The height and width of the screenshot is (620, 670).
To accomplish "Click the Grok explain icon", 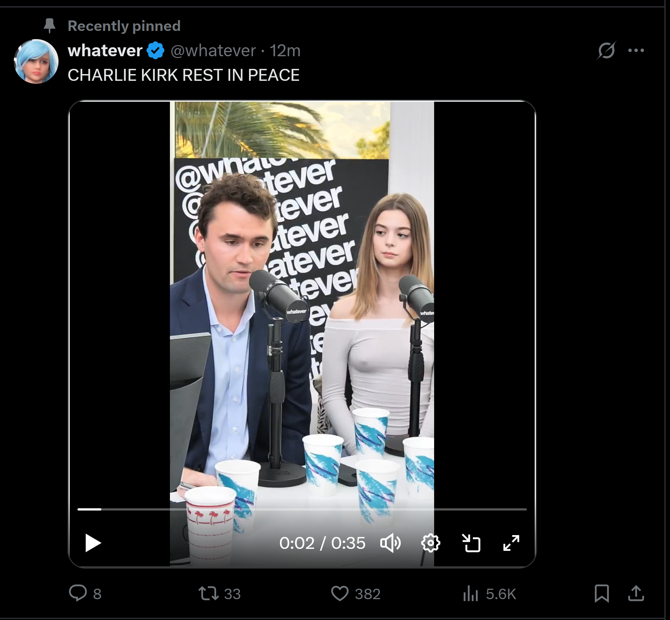I will (x=606, y=50).
